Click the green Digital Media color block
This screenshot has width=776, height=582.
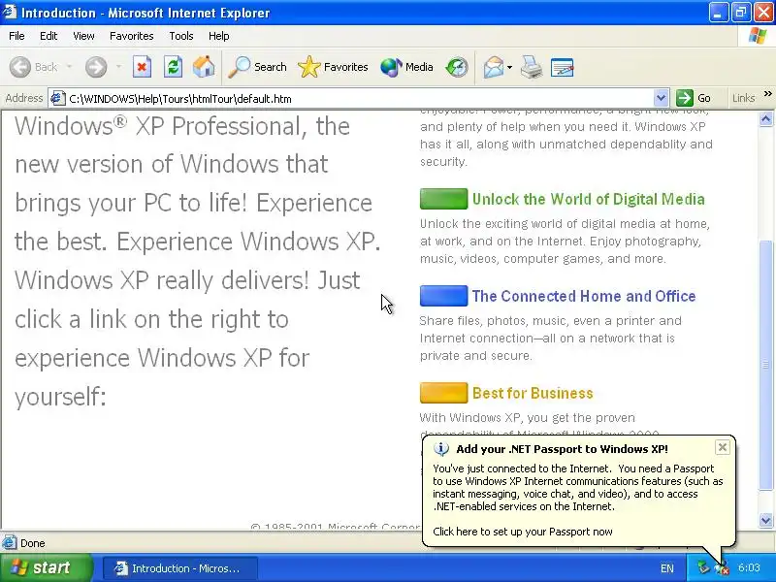[x=443, y=199]
